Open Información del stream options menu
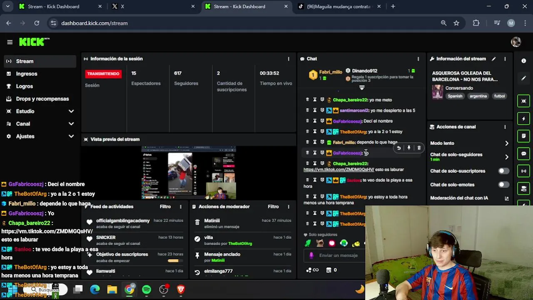This screenshot has height=300, width=533. tap(505, 59)
